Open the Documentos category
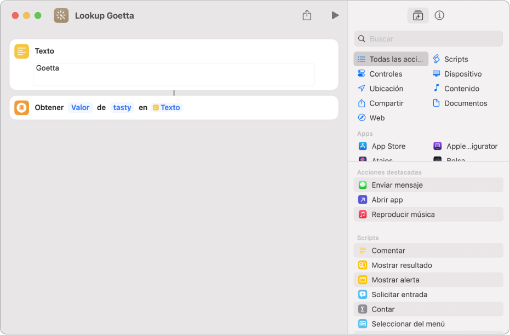 point(465,103)
